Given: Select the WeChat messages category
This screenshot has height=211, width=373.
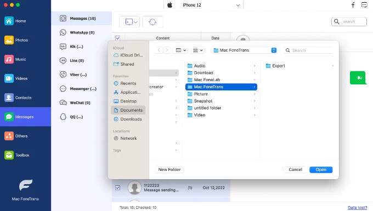Looking at the screenshot, I should tap(75, 102).
